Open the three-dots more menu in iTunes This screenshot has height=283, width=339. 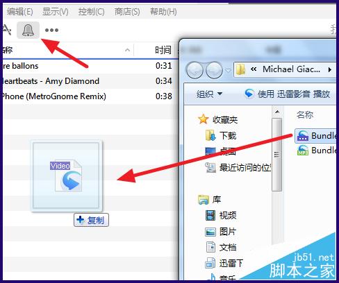pos(51,30)
